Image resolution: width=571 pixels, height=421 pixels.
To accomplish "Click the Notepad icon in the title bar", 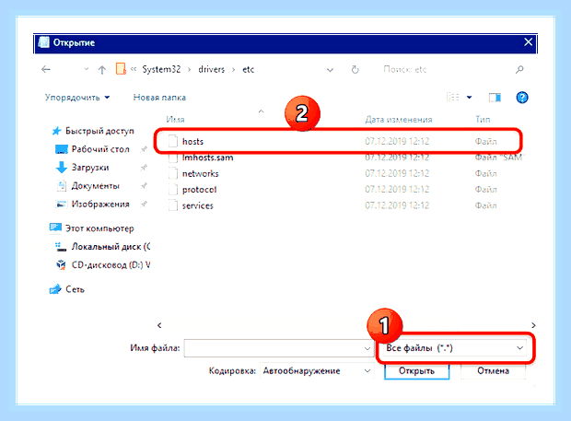I will click(x=43, y=42).
